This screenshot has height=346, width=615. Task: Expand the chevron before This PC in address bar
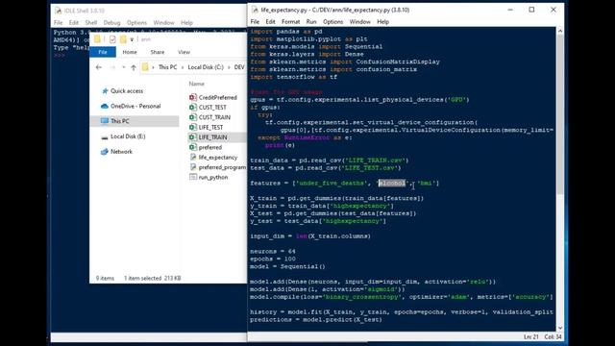pos(153,67)
